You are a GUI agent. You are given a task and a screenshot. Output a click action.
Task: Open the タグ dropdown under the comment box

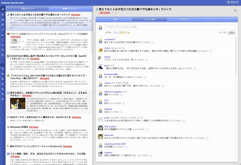(x=108, y=32)
